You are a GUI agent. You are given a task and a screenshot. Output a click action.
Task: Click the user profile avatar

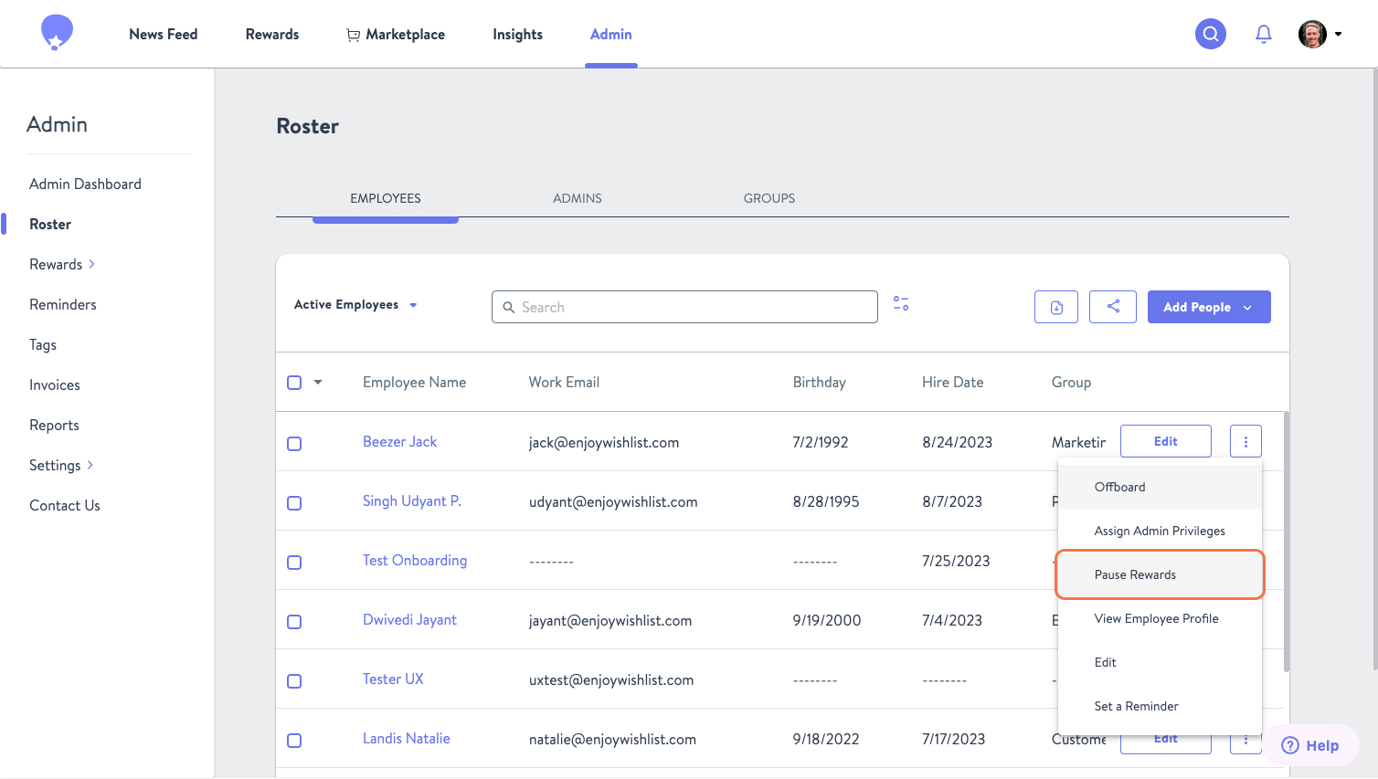1312,34
